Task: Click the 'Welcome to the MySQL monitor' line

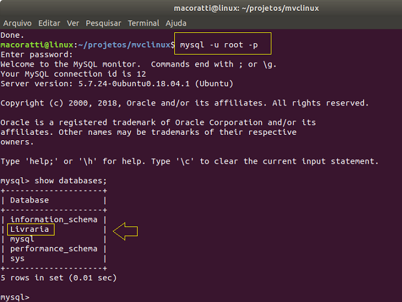Action: click(138, 64)
